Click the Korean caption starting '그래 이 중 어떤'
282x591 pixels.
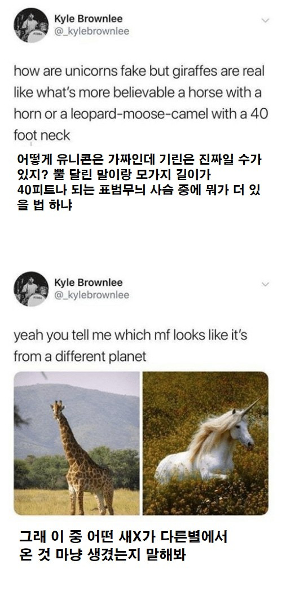point(124,546)
